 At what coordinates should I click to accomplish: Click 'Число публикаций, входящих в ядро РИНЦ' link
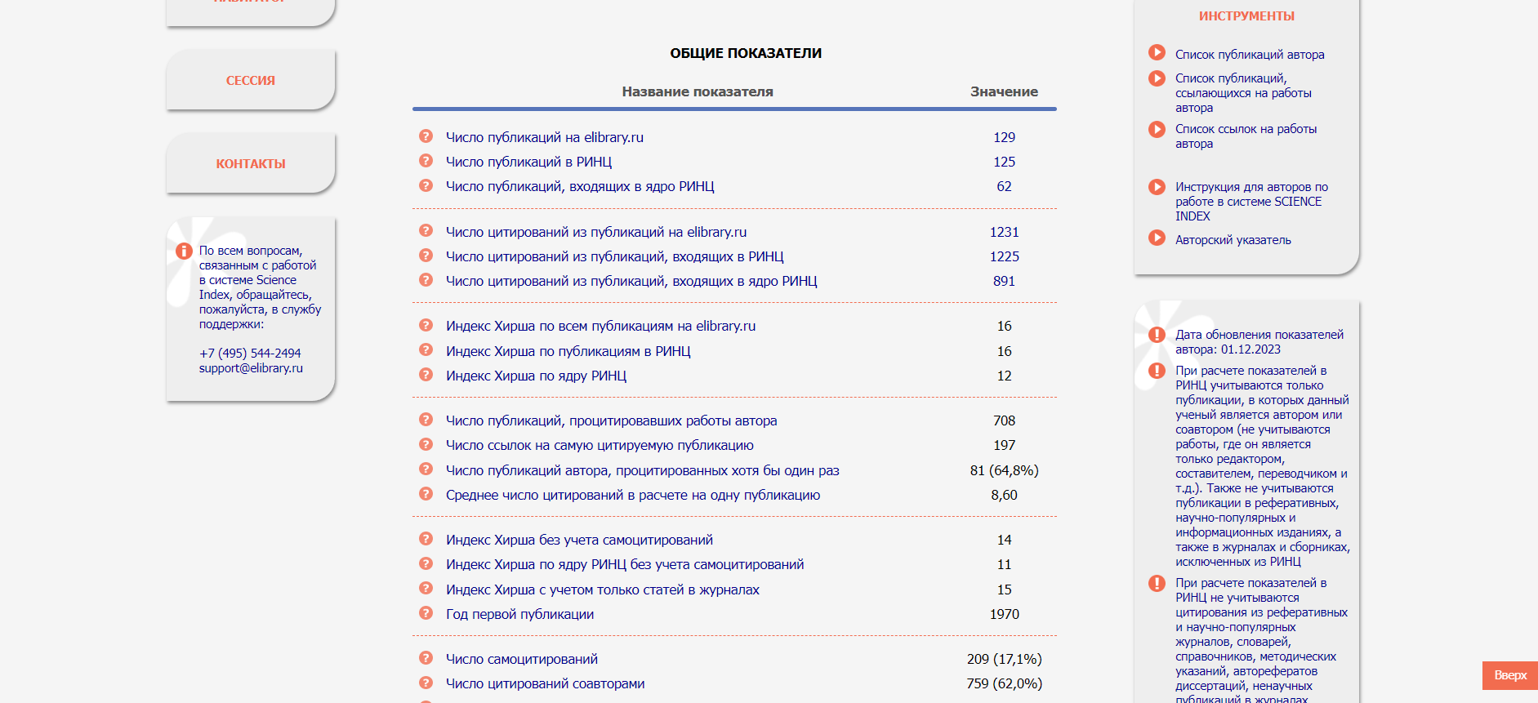[580, 186]
